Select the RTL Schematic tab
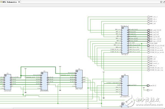Screen dimensions: 165x109 [x=9, y=2]
